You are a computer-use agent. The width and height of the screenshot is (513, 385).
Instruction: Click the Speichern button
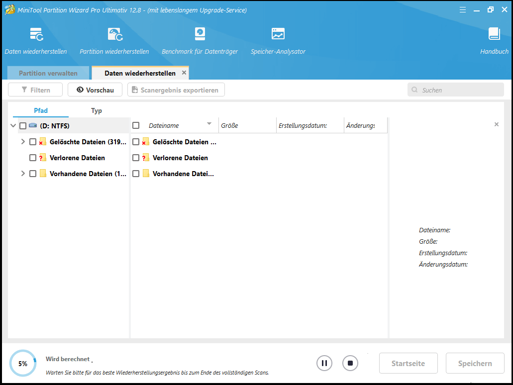(475, 363)
